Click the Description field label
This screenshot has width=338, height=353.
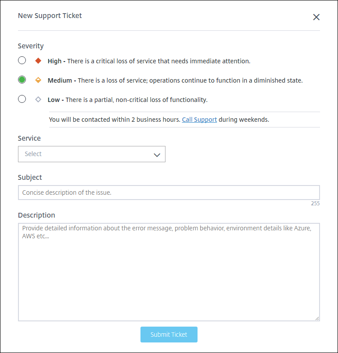pos(36,215)
